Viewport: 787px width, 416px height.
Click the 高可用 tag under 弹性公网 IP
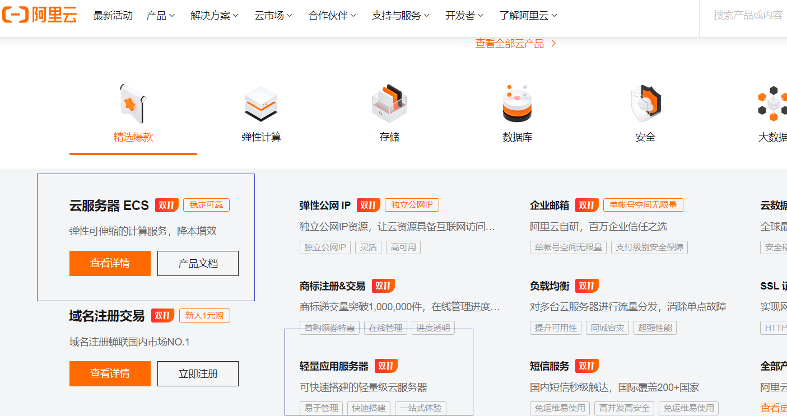point(403,247)
